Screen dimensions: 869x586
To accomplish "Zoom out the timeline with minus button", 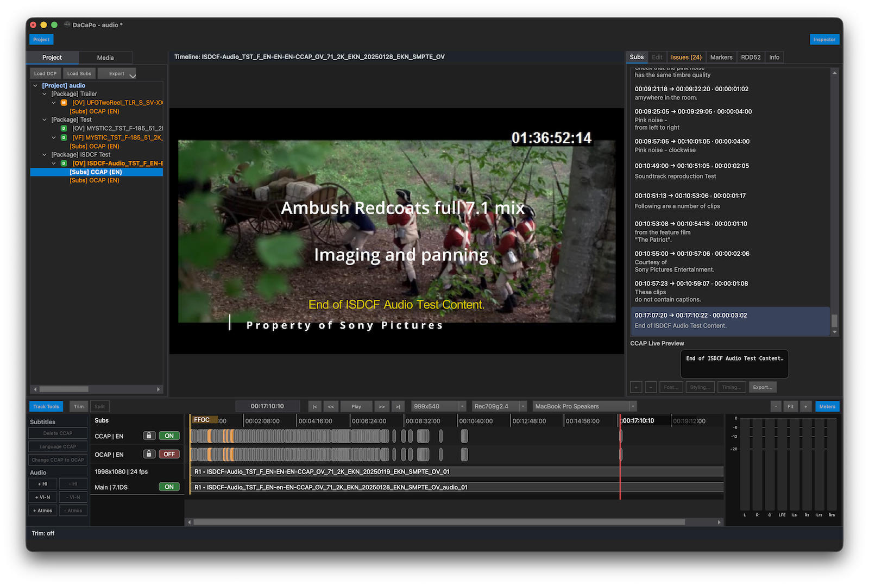I will pyautogui.click(x=776, y=406).
